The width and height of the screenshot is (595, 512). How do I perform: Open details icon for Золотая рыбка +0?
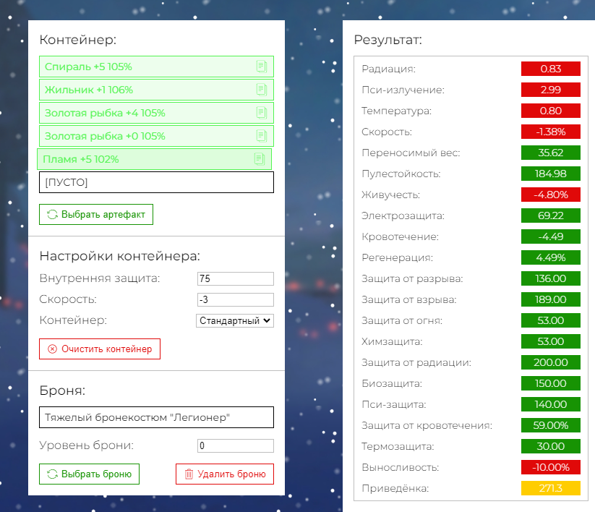point(262,136)
